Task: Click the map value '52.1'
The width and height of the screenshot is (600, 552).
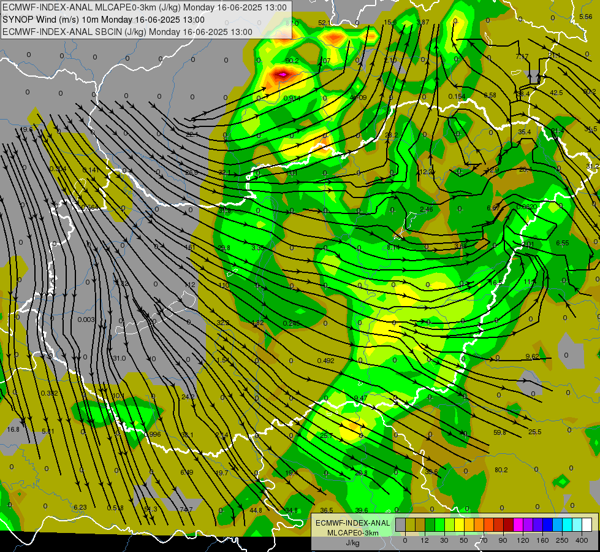Action: [324, 23]
